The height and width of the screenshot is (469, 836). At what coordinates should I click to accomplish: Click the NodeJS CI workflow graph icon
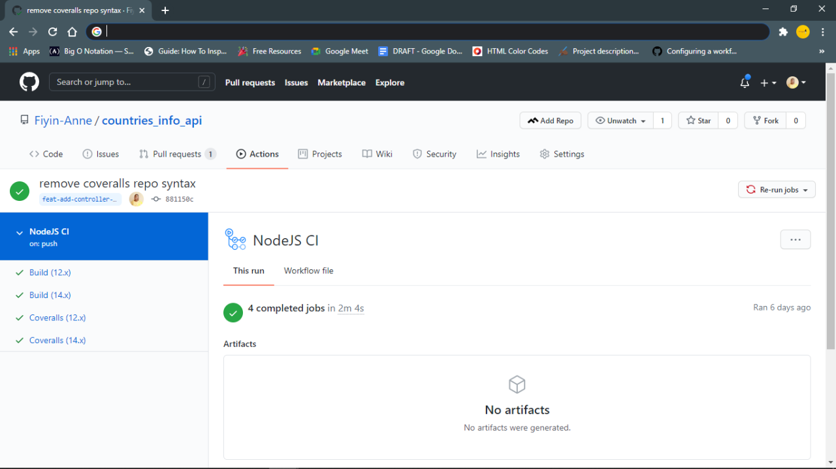coord(235,239)
